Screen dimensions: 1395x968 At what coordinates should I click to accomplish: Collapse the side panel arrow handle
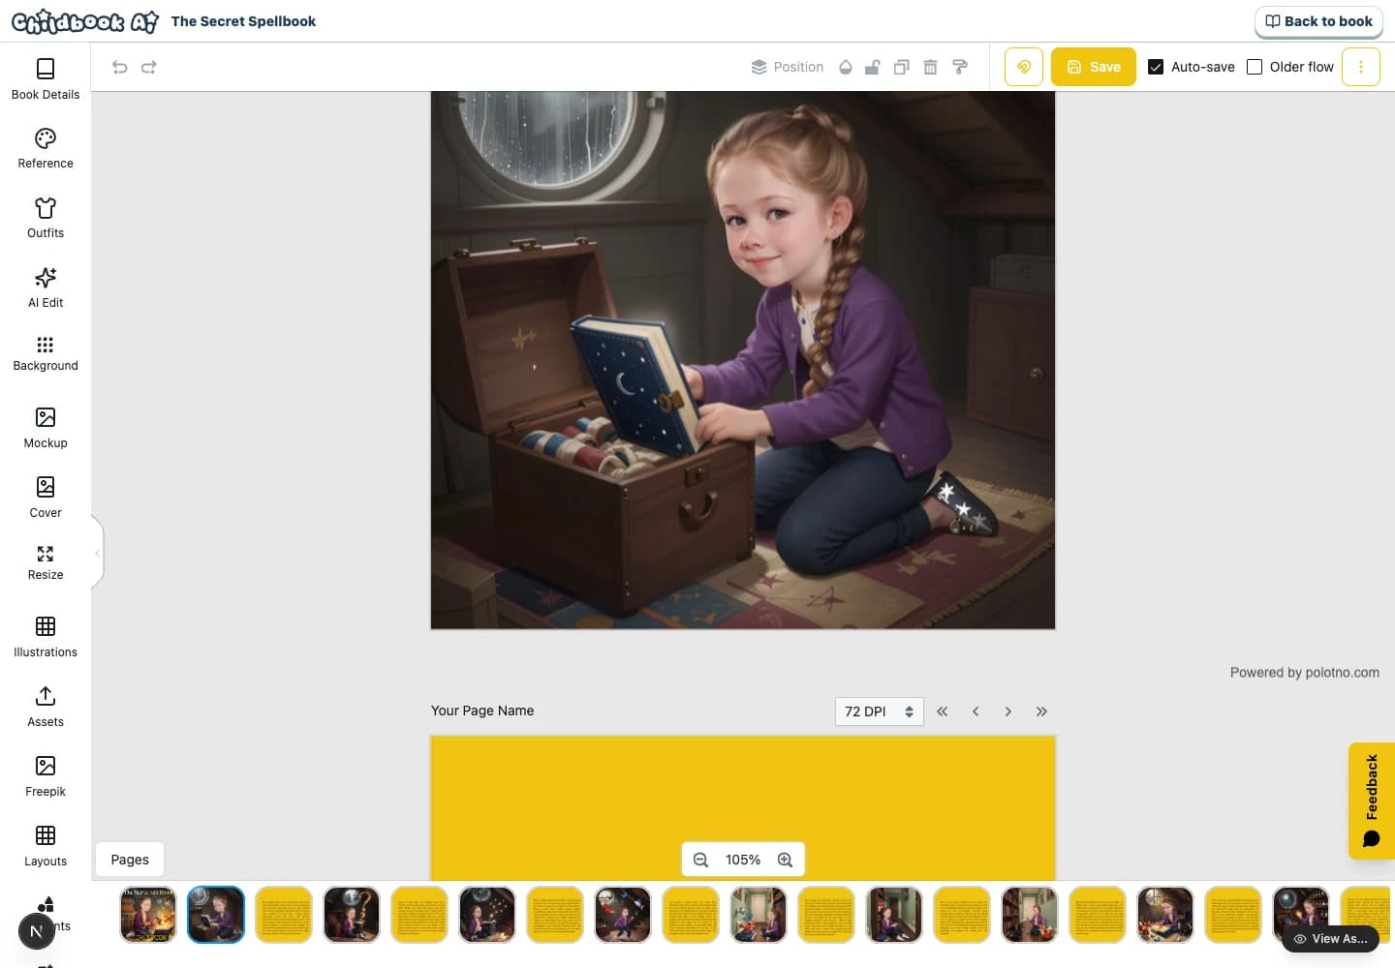[98, 553]
